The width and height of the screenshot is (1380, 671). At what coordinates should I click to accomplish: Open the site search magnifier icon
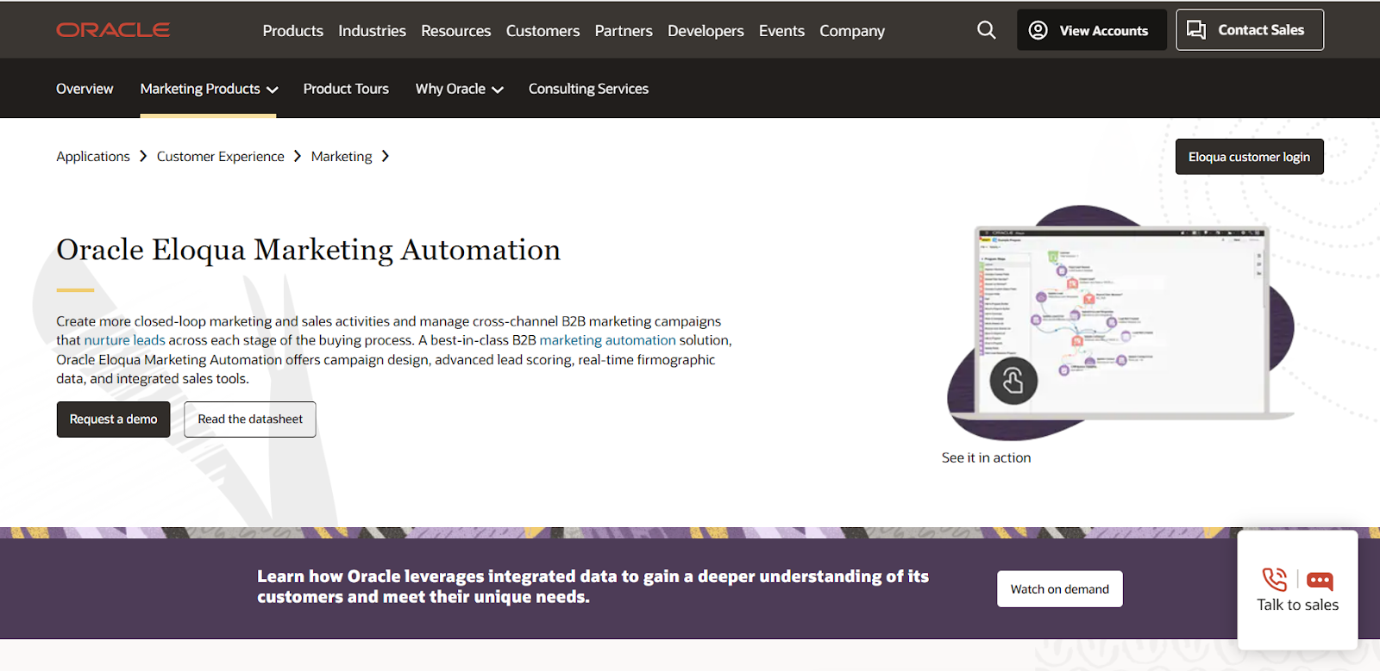987,30
